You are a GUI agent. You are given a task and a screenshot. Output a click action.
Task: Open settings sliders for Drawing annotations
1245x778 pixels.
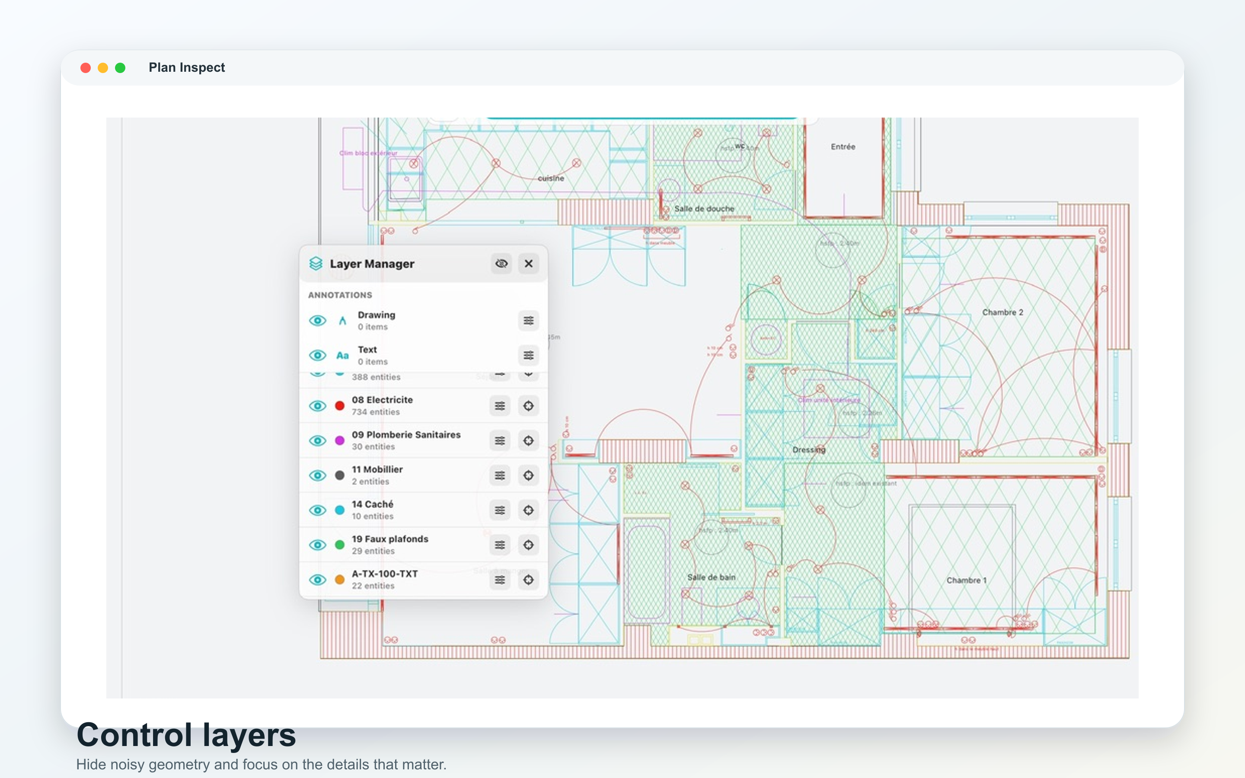[x=528, y=321]
